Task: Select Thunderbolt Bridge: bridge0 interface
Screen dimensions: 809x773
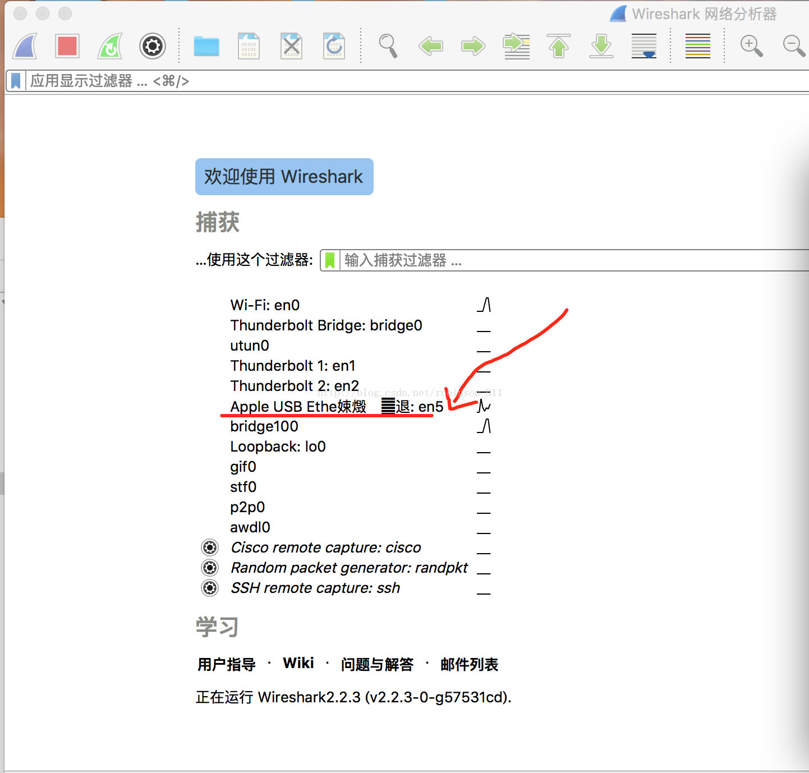Action: 327,325
